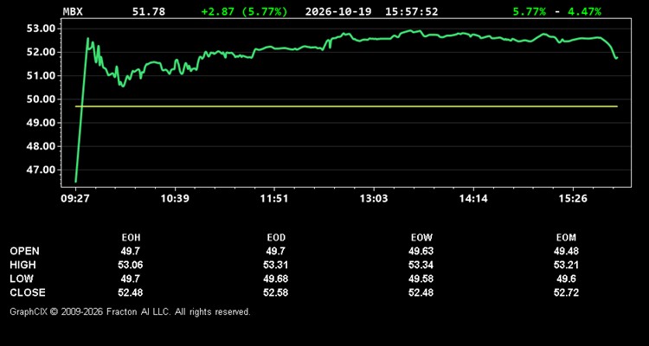Click the EOH close value 52.48
649x346 pixels.
tap(131, 292)
